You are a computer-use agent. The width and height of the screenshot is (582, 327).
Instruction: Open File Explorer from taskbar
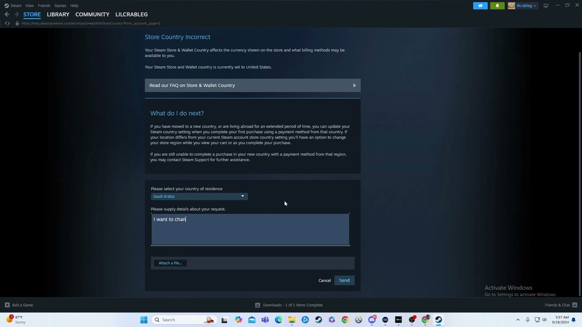[292, 320]
